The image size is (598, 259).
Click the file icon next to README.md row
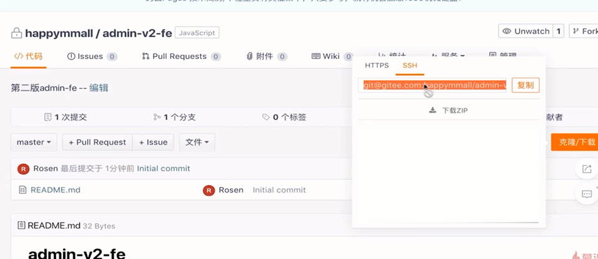(23, 189)
